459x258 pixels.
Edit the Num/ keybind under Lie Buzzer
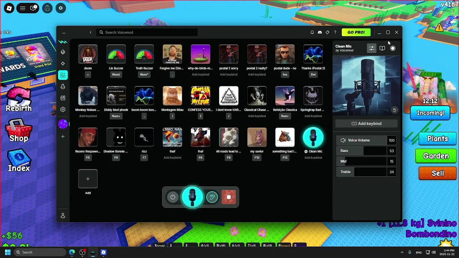click(116, 75)
